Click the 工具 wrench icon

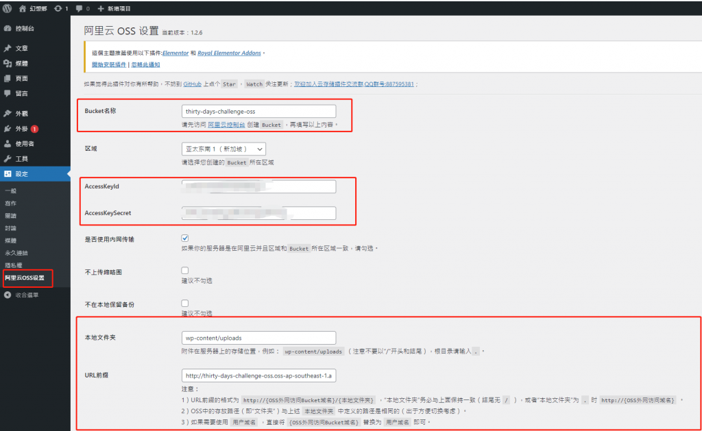8,158
